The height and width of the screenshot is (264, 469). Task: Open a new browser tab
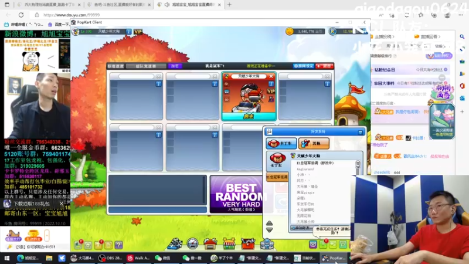[229, 5]
